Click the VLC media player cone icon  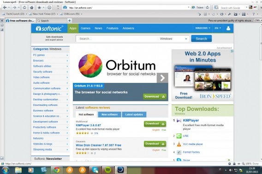[179, 144]
